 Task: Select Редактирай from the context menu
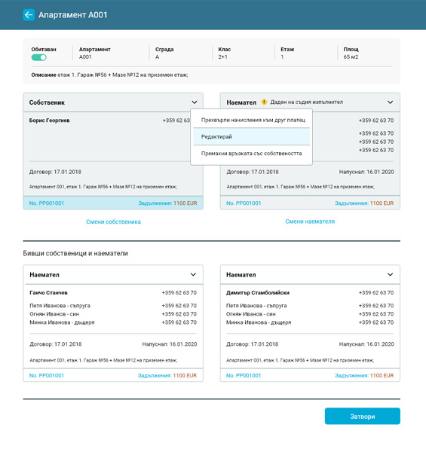[x=252, y=136]
